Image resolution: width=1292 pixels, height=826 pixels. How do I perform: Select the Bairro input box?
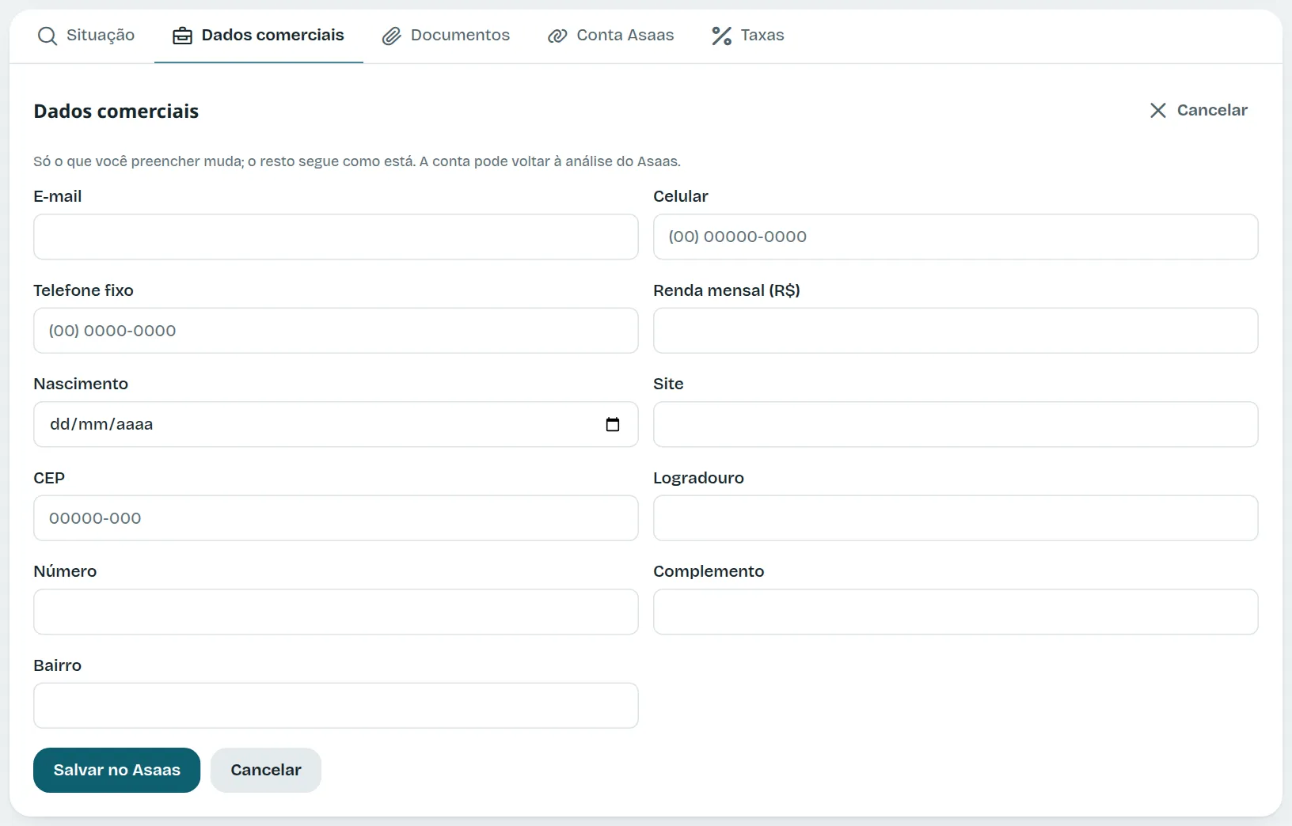pos(336,706)
